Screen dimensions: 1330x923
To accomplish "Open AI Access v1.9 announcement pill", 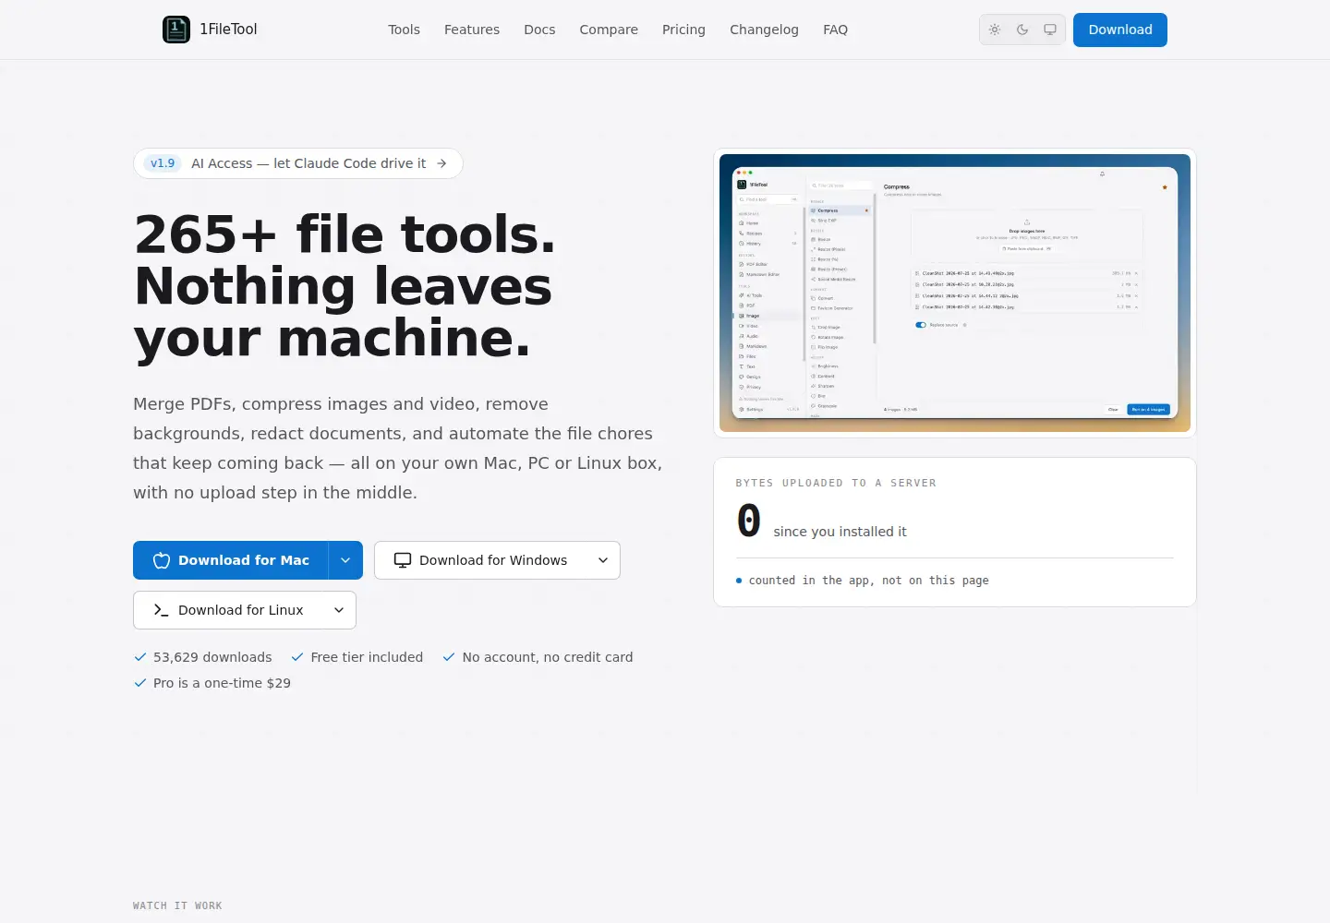I will (298, 163).
